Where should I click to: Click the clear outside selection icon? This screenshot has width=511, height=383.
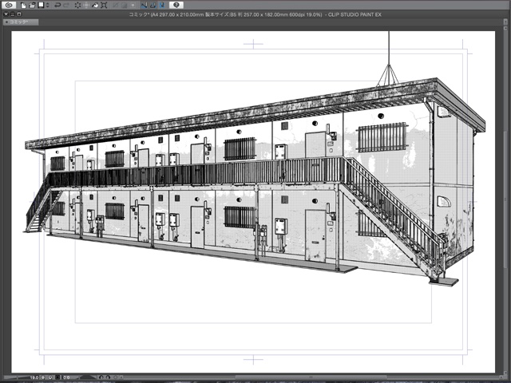tap(86, 5)
